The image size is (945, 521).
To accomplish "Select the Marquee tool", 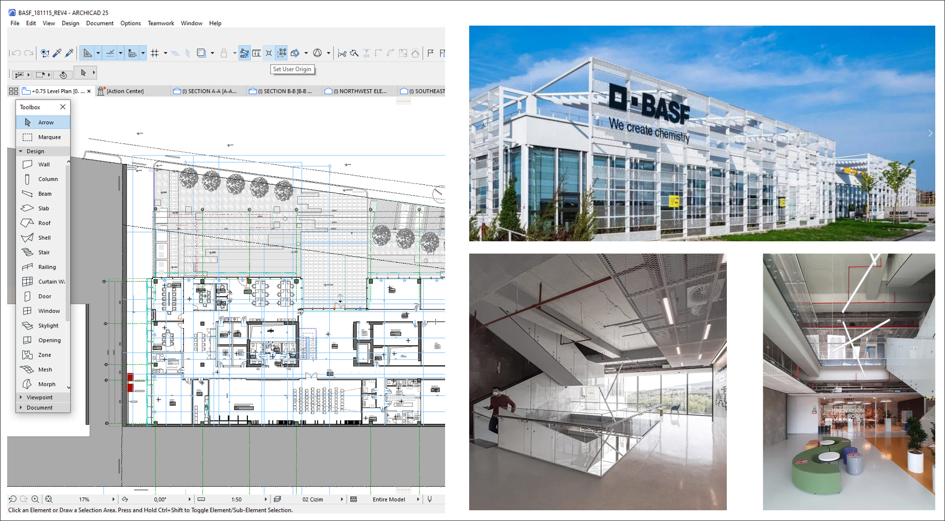I will [x=44, y=137].
